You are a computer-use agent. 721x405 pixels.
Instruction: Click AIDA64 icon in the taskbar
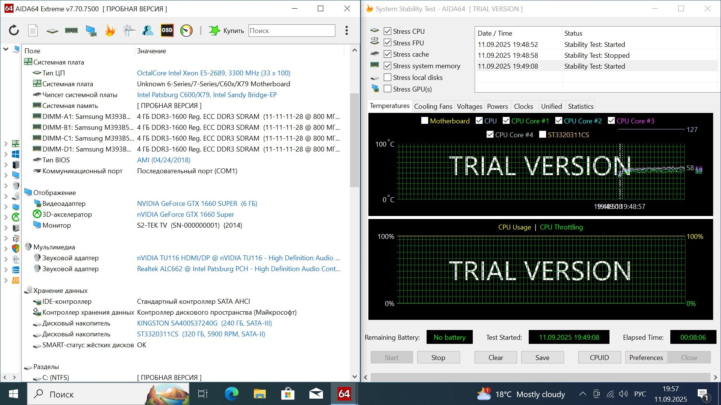click(344, 394)
